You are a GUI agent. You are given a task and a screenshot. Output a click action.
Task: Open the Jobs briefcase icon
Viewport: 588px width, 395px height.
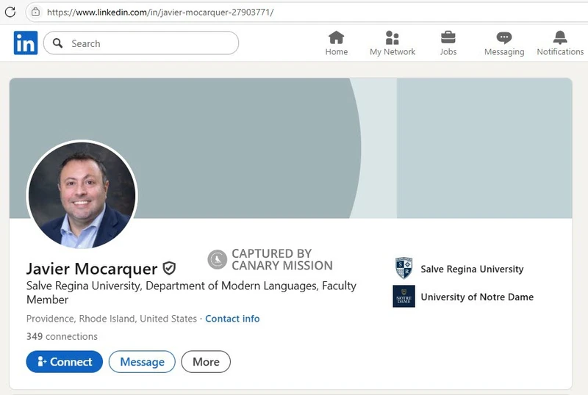[448, 38]
